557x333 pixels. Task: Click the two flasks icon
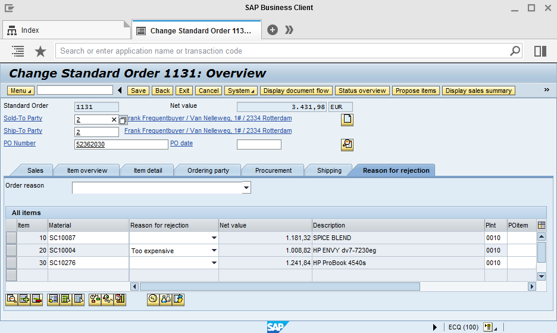pos(165,299)
